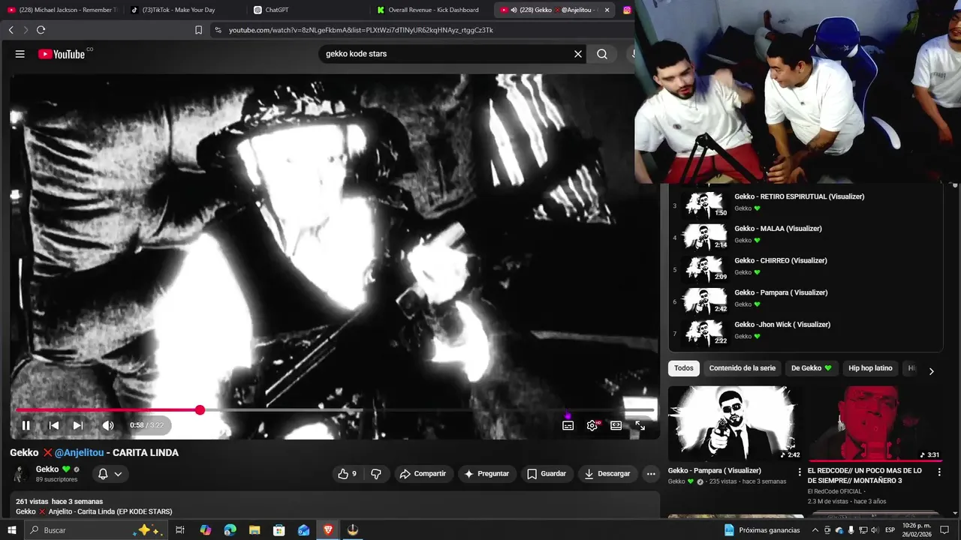Select the Todos filter chip
The width and height of the screenshot is (961, 540).
tap(684, 368)
